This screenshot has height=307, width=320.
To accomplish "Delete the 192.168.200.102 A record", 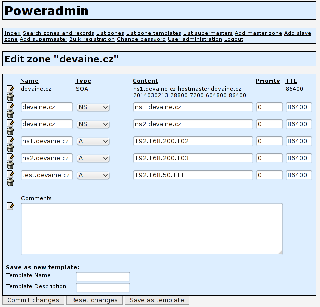I will [10, 148].
